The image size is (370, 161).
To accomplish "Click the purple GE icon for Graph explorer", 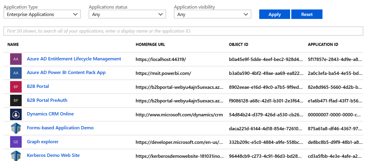I will [16, 142].
